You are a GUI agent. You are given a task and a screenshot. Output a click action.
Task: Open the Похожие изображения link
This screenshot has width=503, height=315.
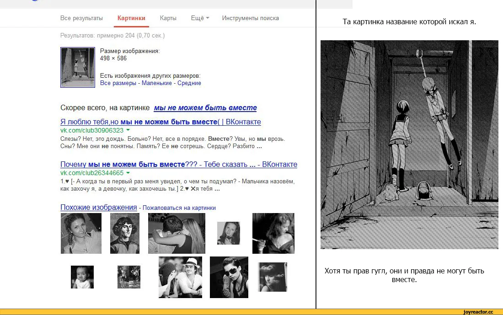click(x=98, y=208)
